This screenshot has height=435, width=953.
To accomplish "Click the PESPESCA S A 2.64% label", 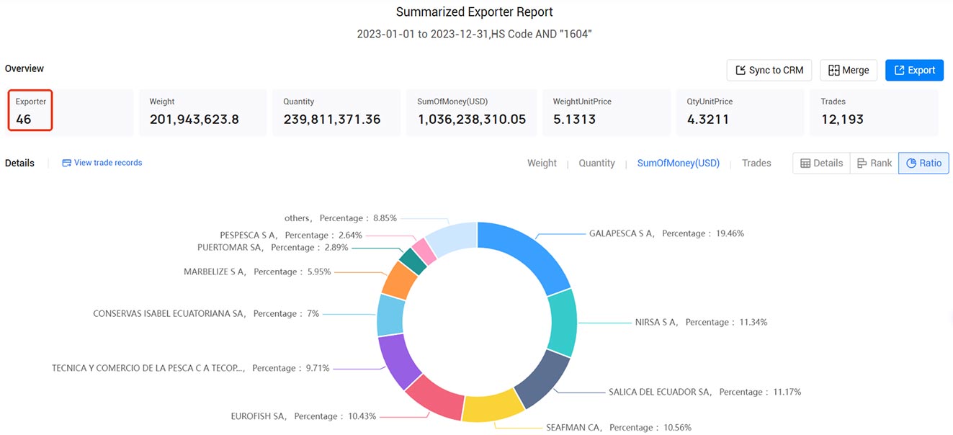I will pos(291,235).
